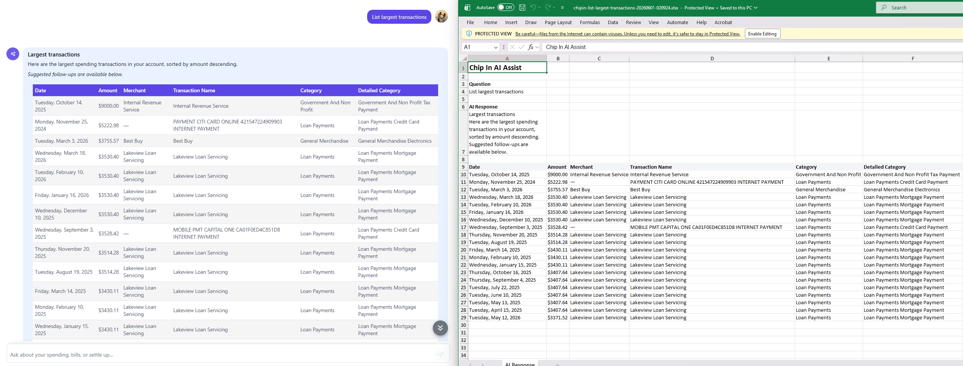Click the search magnifier icon in Excel

coord(884,8)
